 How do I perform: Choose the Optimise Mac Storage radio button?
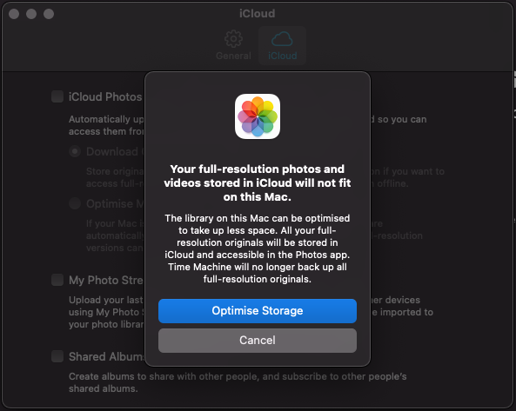(x=75, y=203)
